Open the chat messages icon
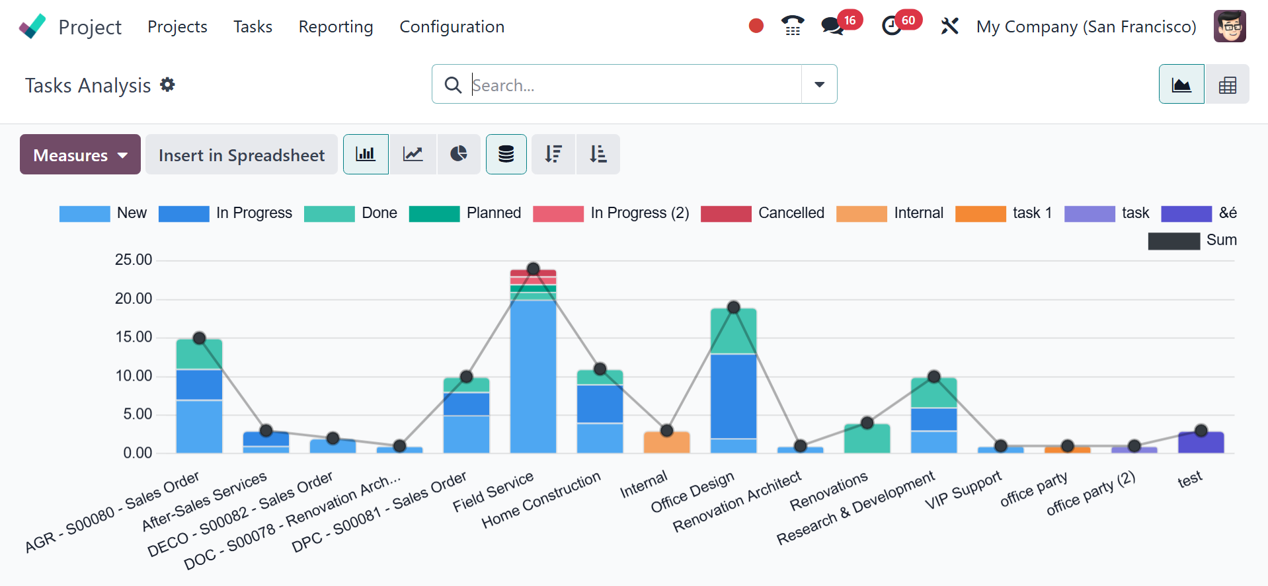This screenshot has width=1268, height=586. (x=832, y=26)
